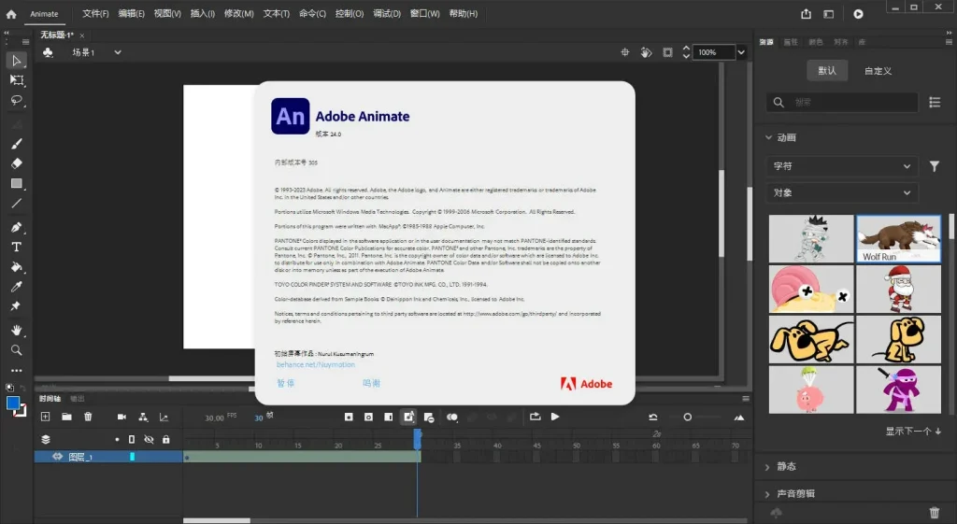
Task: Select the Lasso tool
Action: pos(17,101)
